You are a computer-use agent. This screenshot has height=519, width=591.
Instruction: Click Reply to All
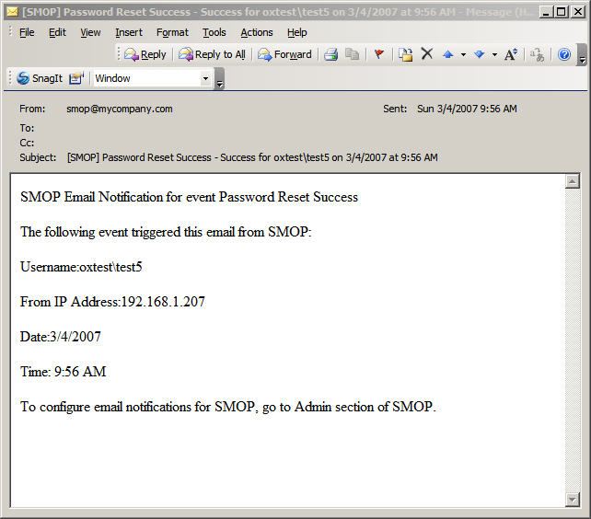(x=213, y=54)
